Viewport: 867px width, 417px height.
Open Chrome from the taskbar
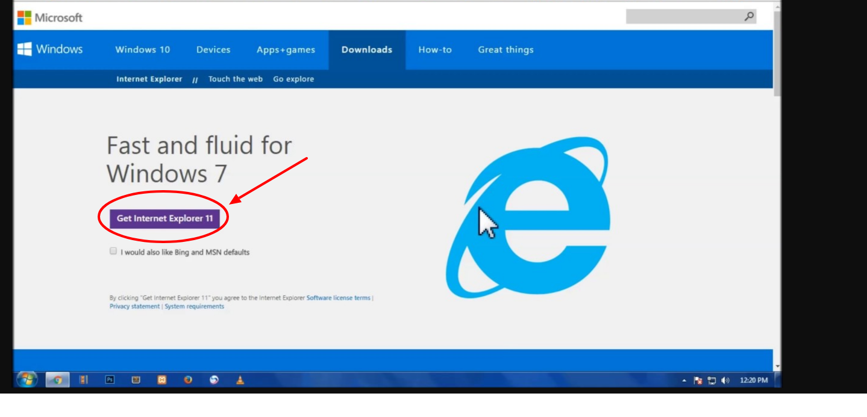(58, 380)
